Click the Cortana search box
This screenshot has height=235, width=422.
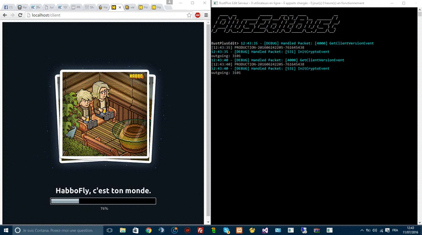pos(57,230)
